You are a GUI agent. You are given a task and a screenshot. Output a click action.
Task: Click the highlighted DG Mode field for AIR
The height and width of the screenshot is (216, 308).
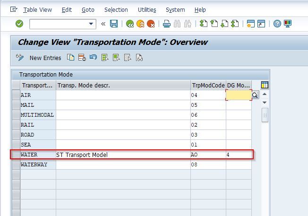[x=239, y=95]
